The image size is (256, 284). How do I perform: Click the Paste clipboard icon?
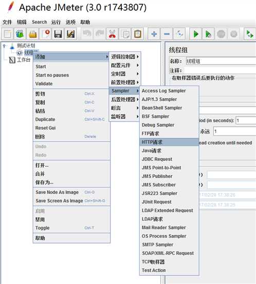(x=138, y=34)
